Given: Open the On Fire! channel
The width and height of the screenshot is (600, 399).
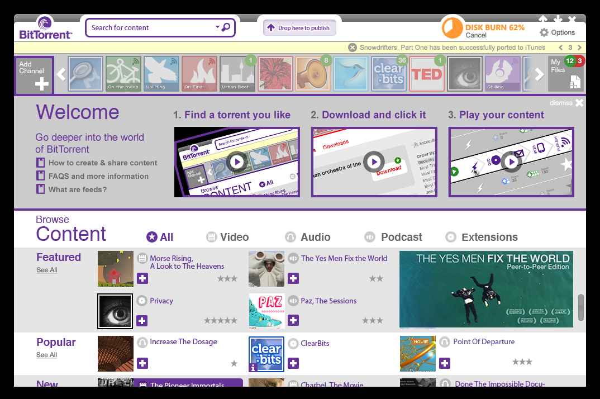Looking at the screenshot, I should (x=199, y=74).
